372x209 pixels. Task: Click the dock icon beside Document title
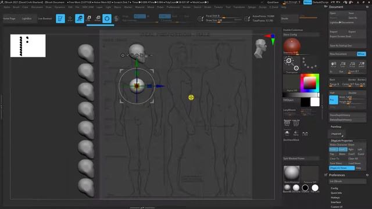point(325,6)
